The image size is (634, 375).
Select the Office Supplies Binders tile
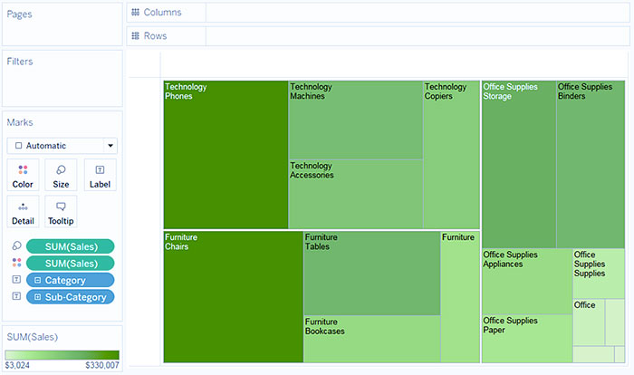coord(591,164)
